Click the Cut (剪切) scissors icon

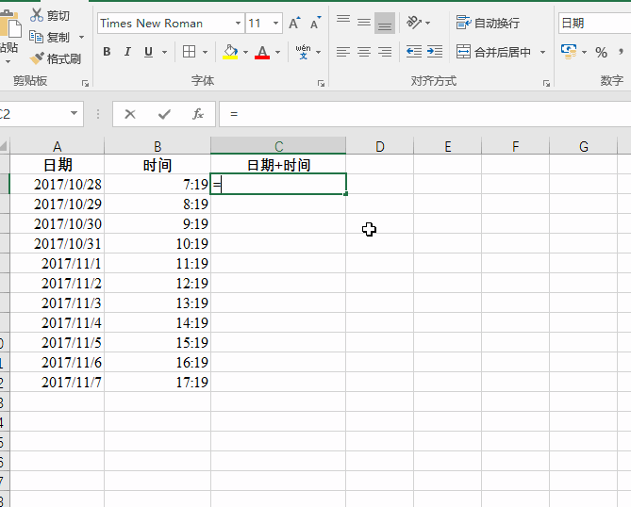[37, 15]
